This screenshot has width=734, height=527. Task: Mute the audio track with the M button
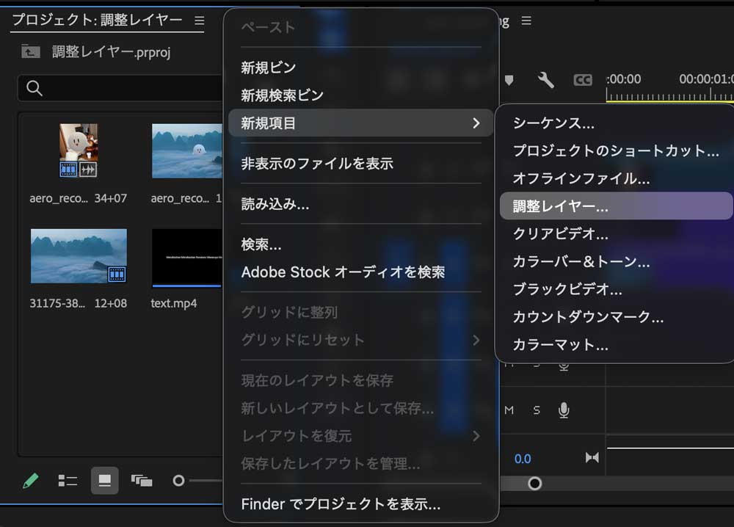507,410
